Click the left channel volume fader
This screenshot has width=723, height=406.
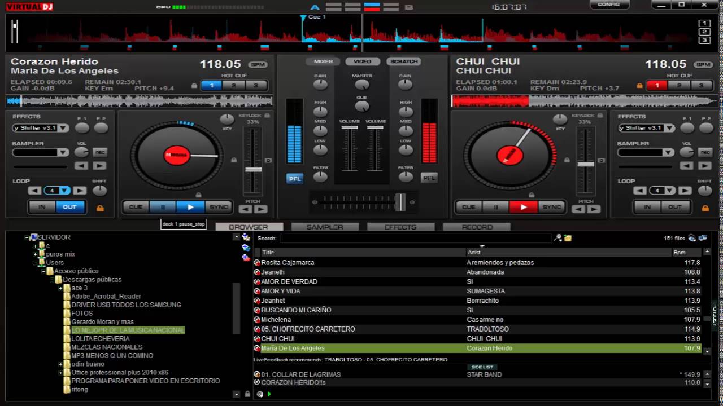tap(350, 128)
